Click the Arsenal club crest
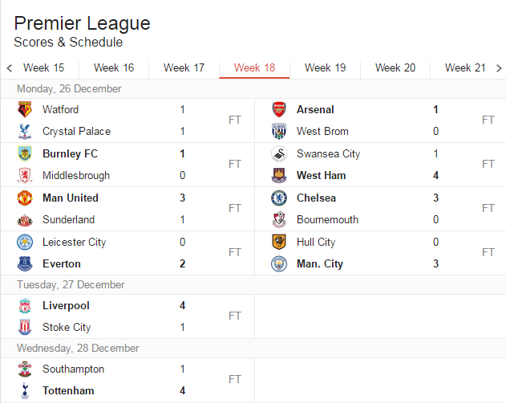This screenshot has height=404, width=506. click(x=279, y=110)
